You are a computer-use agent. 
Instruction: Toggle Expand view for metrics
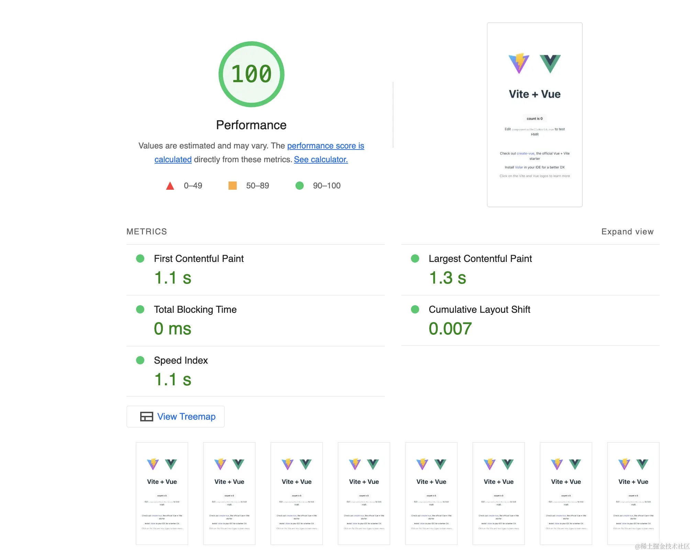pyautogui.click(x=627, y=232)
